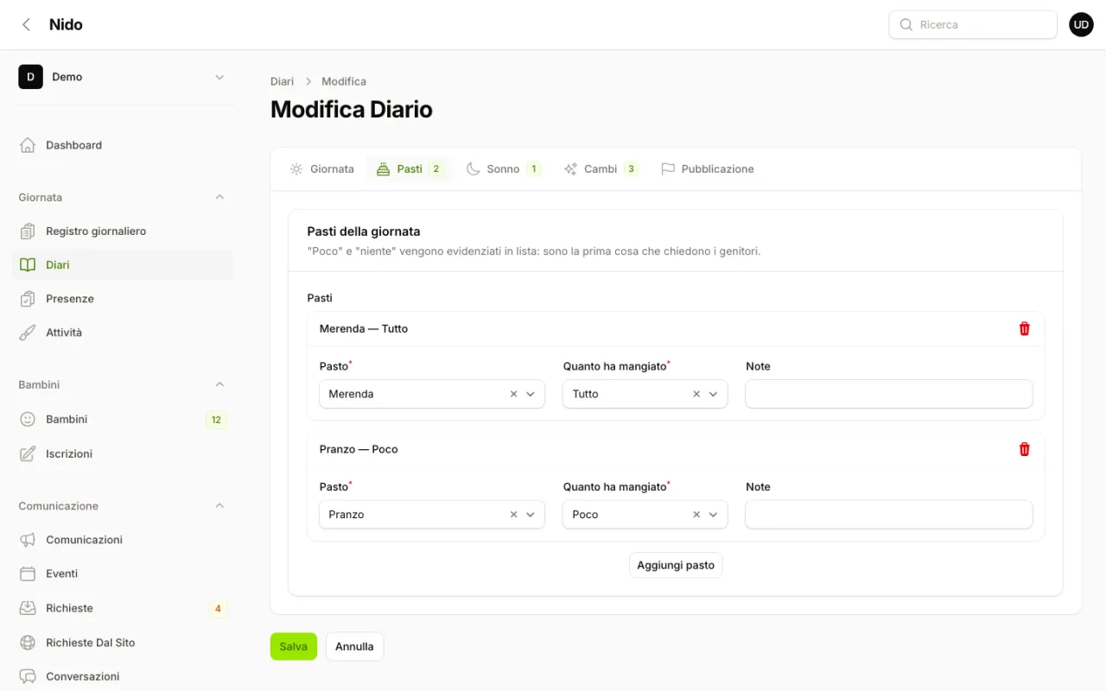Switch to the Cambi tab
1106x691 pixels.
[601, 169]
